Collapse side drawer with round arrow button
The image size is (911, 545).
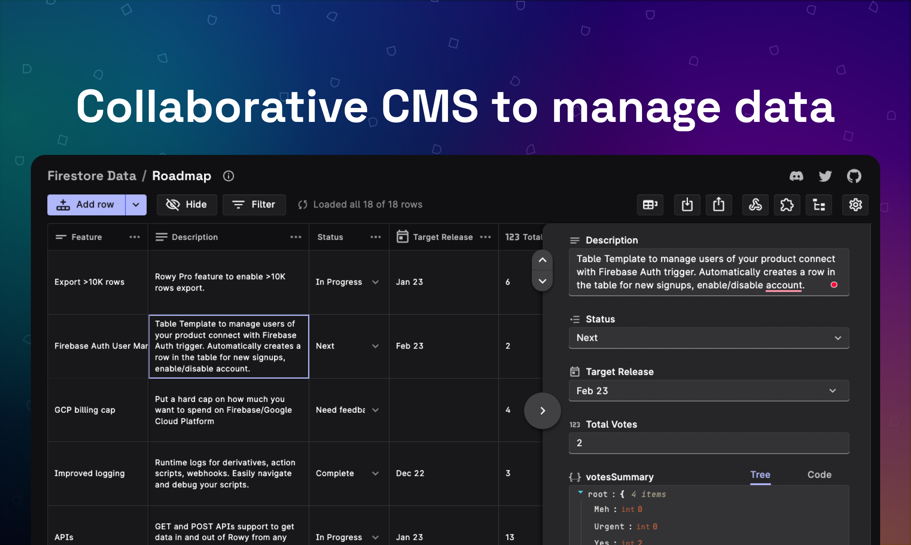coord(542,411)
